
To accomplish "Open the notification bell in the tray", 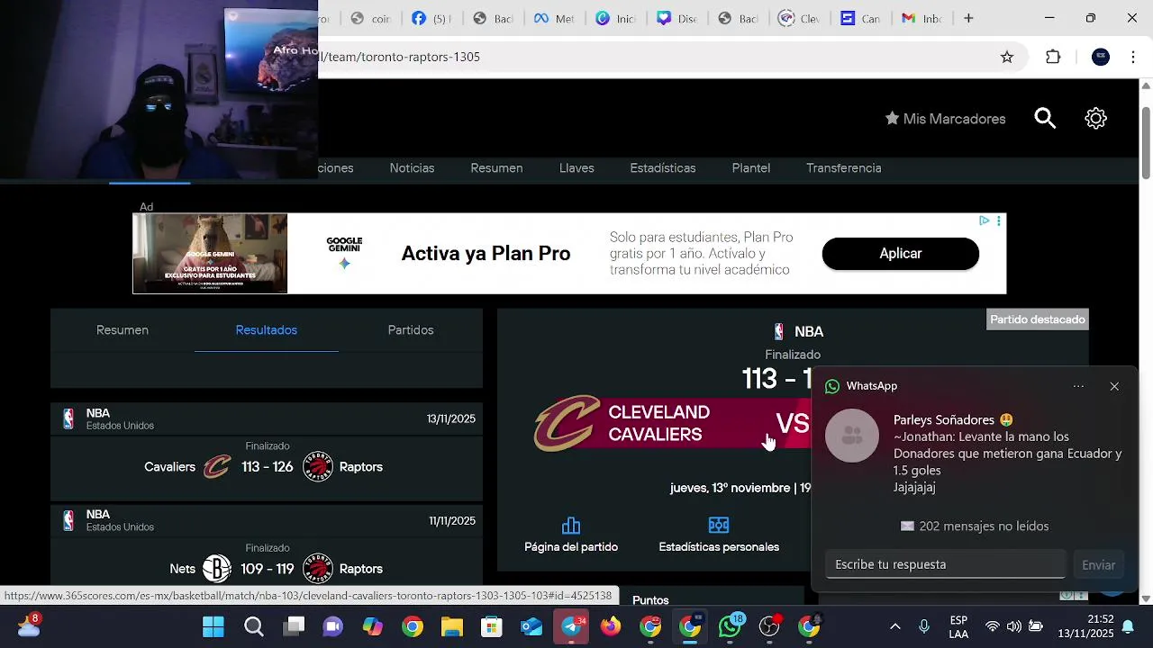I will click(1128, 626).
